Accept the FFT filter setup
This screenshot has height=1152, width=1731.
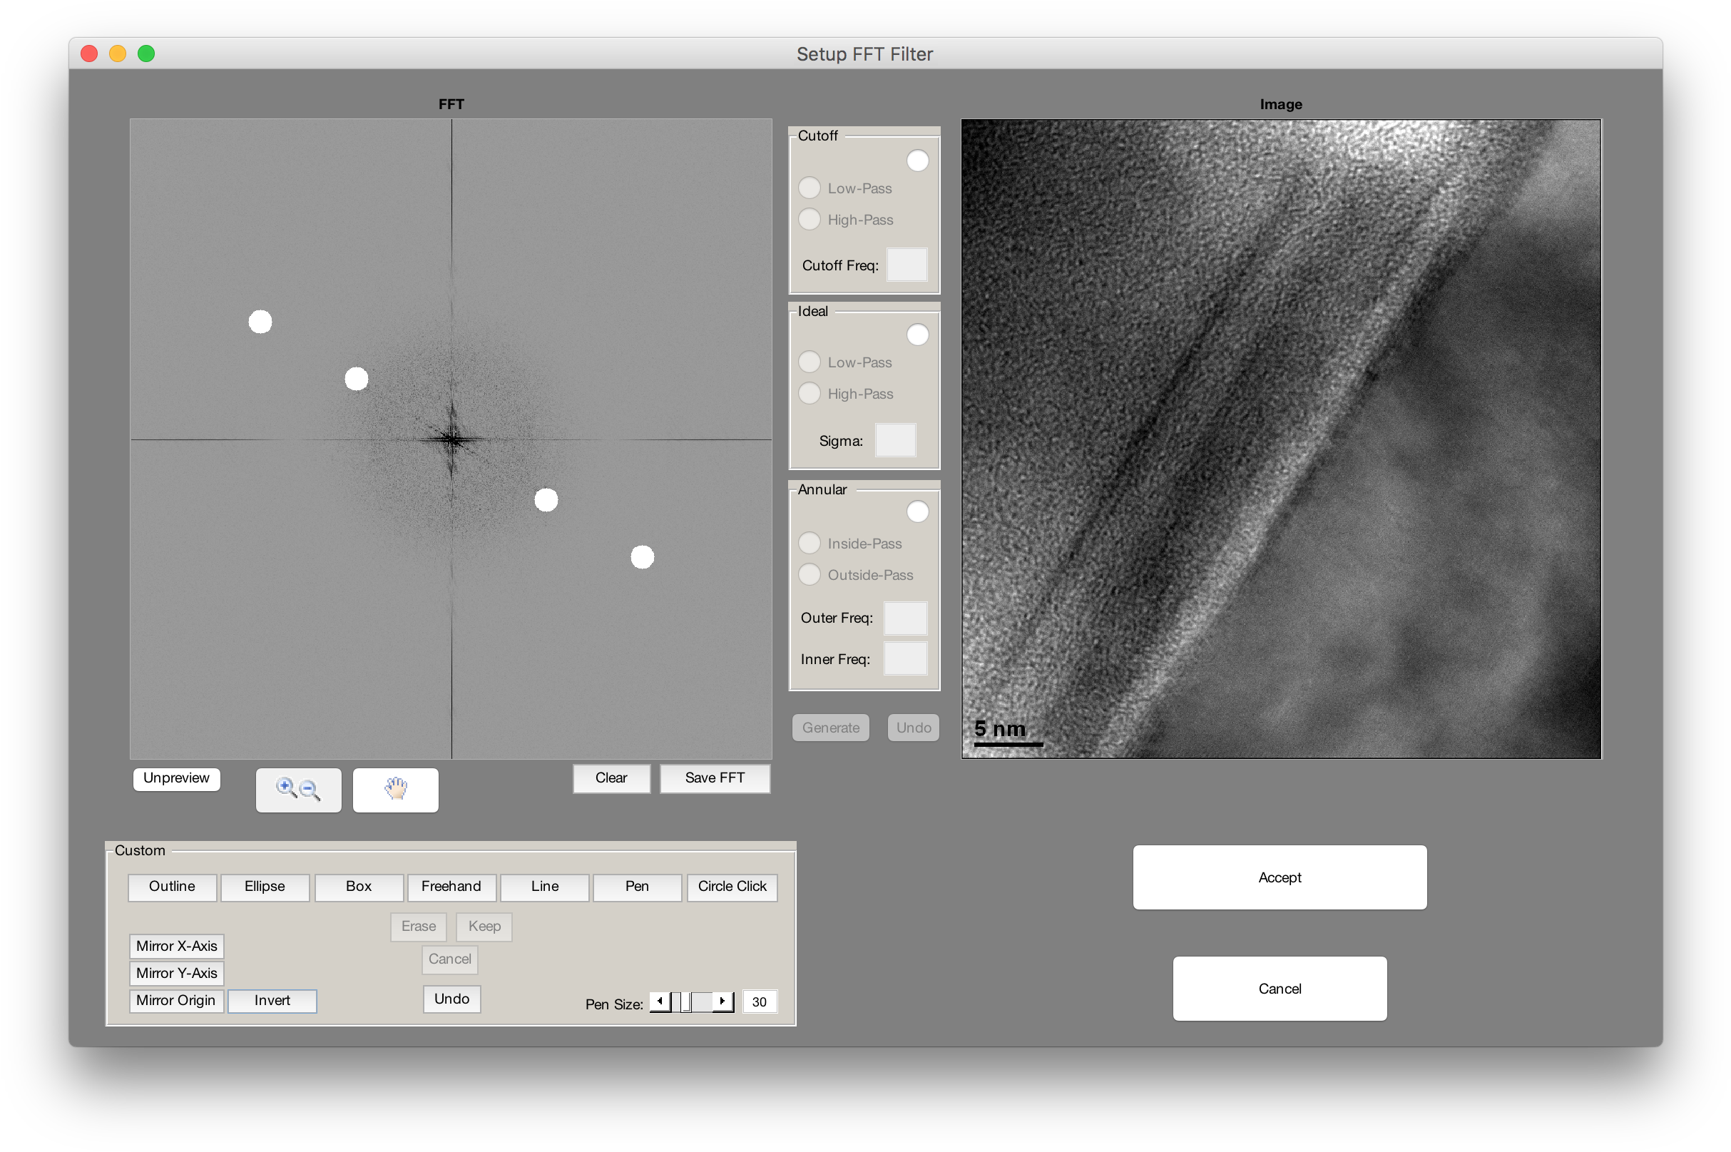[1280, 877]
